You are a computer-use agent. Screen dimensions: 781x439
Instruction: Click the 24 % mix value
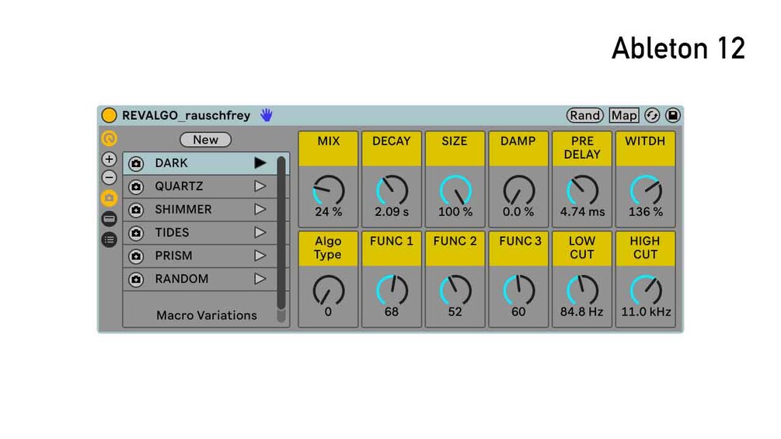click(328, 211)
